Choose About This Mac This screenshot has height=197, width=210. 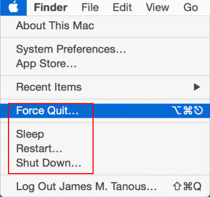click(x=105, y=26)
